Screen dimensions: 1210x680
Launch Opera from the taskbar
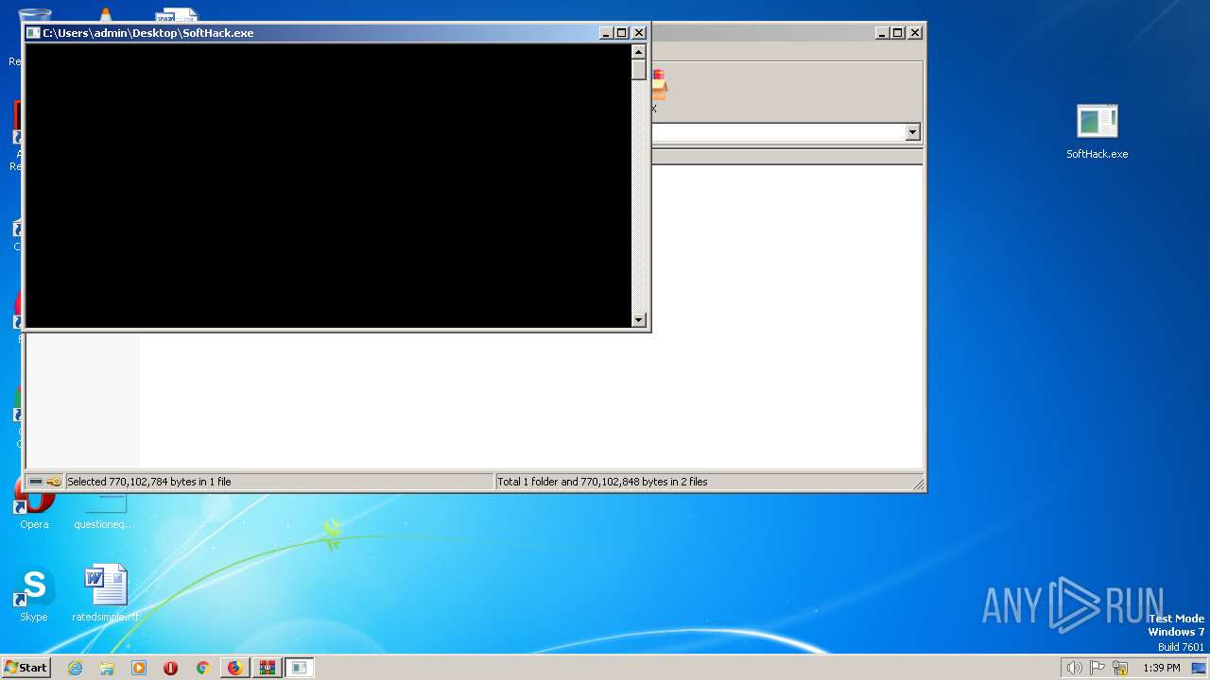pyautogui.click(x=170, y=668)
